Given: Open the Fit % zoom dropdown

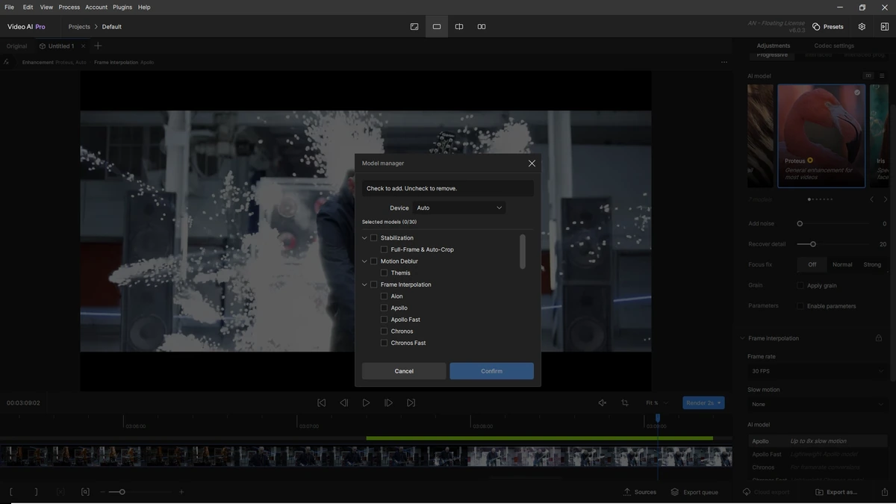Looking at the screenshot, I should tap(657, 403).
